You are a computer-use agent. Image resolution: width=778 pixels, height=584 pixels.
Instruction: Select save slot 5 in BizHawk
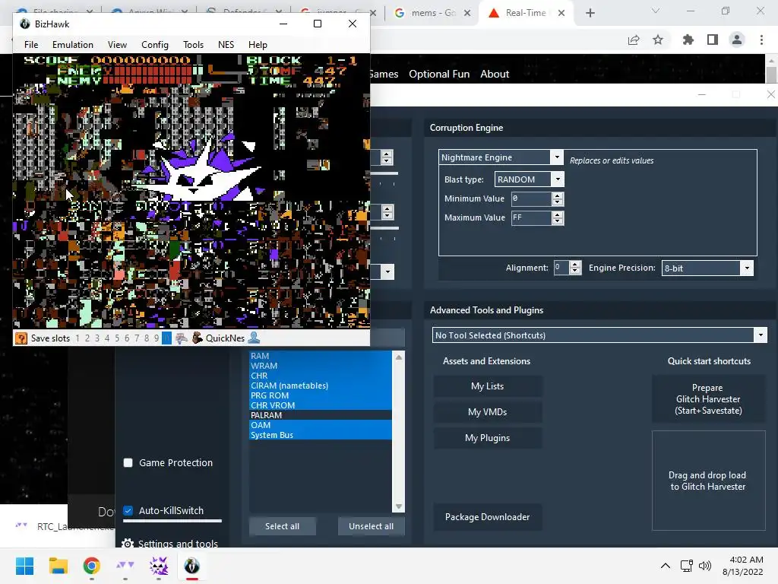click(117, 338)
